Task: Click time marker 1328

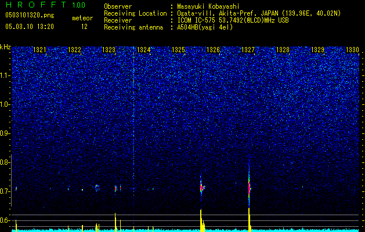Action: (283, 50)
